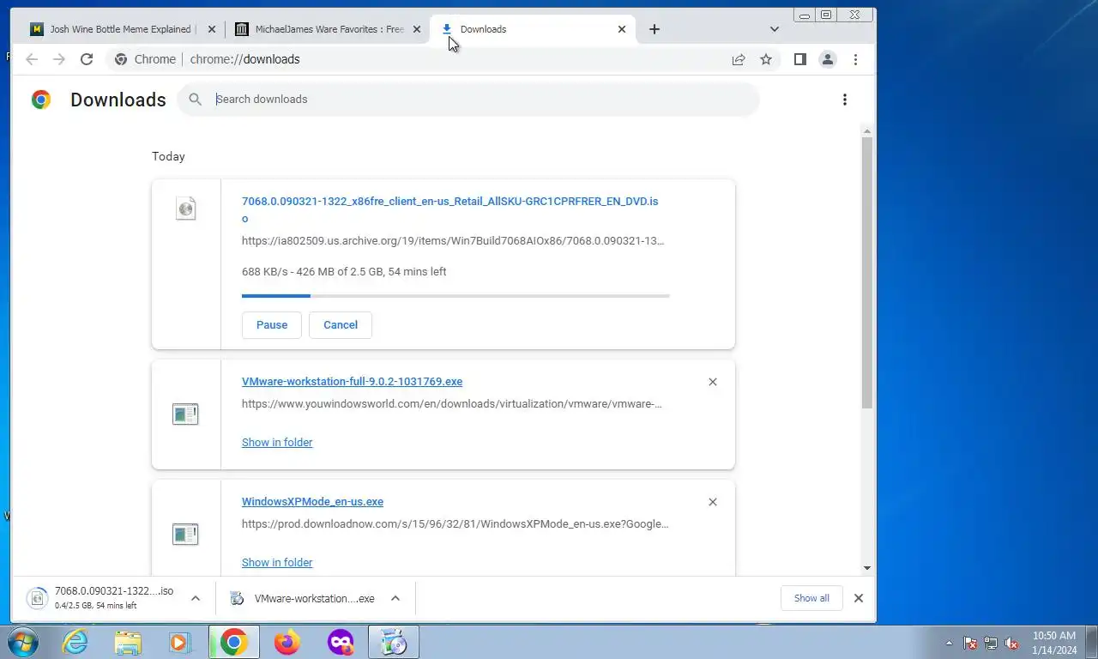Remove WindowsXPMode_en-us.exe from the list

[713, 502]
